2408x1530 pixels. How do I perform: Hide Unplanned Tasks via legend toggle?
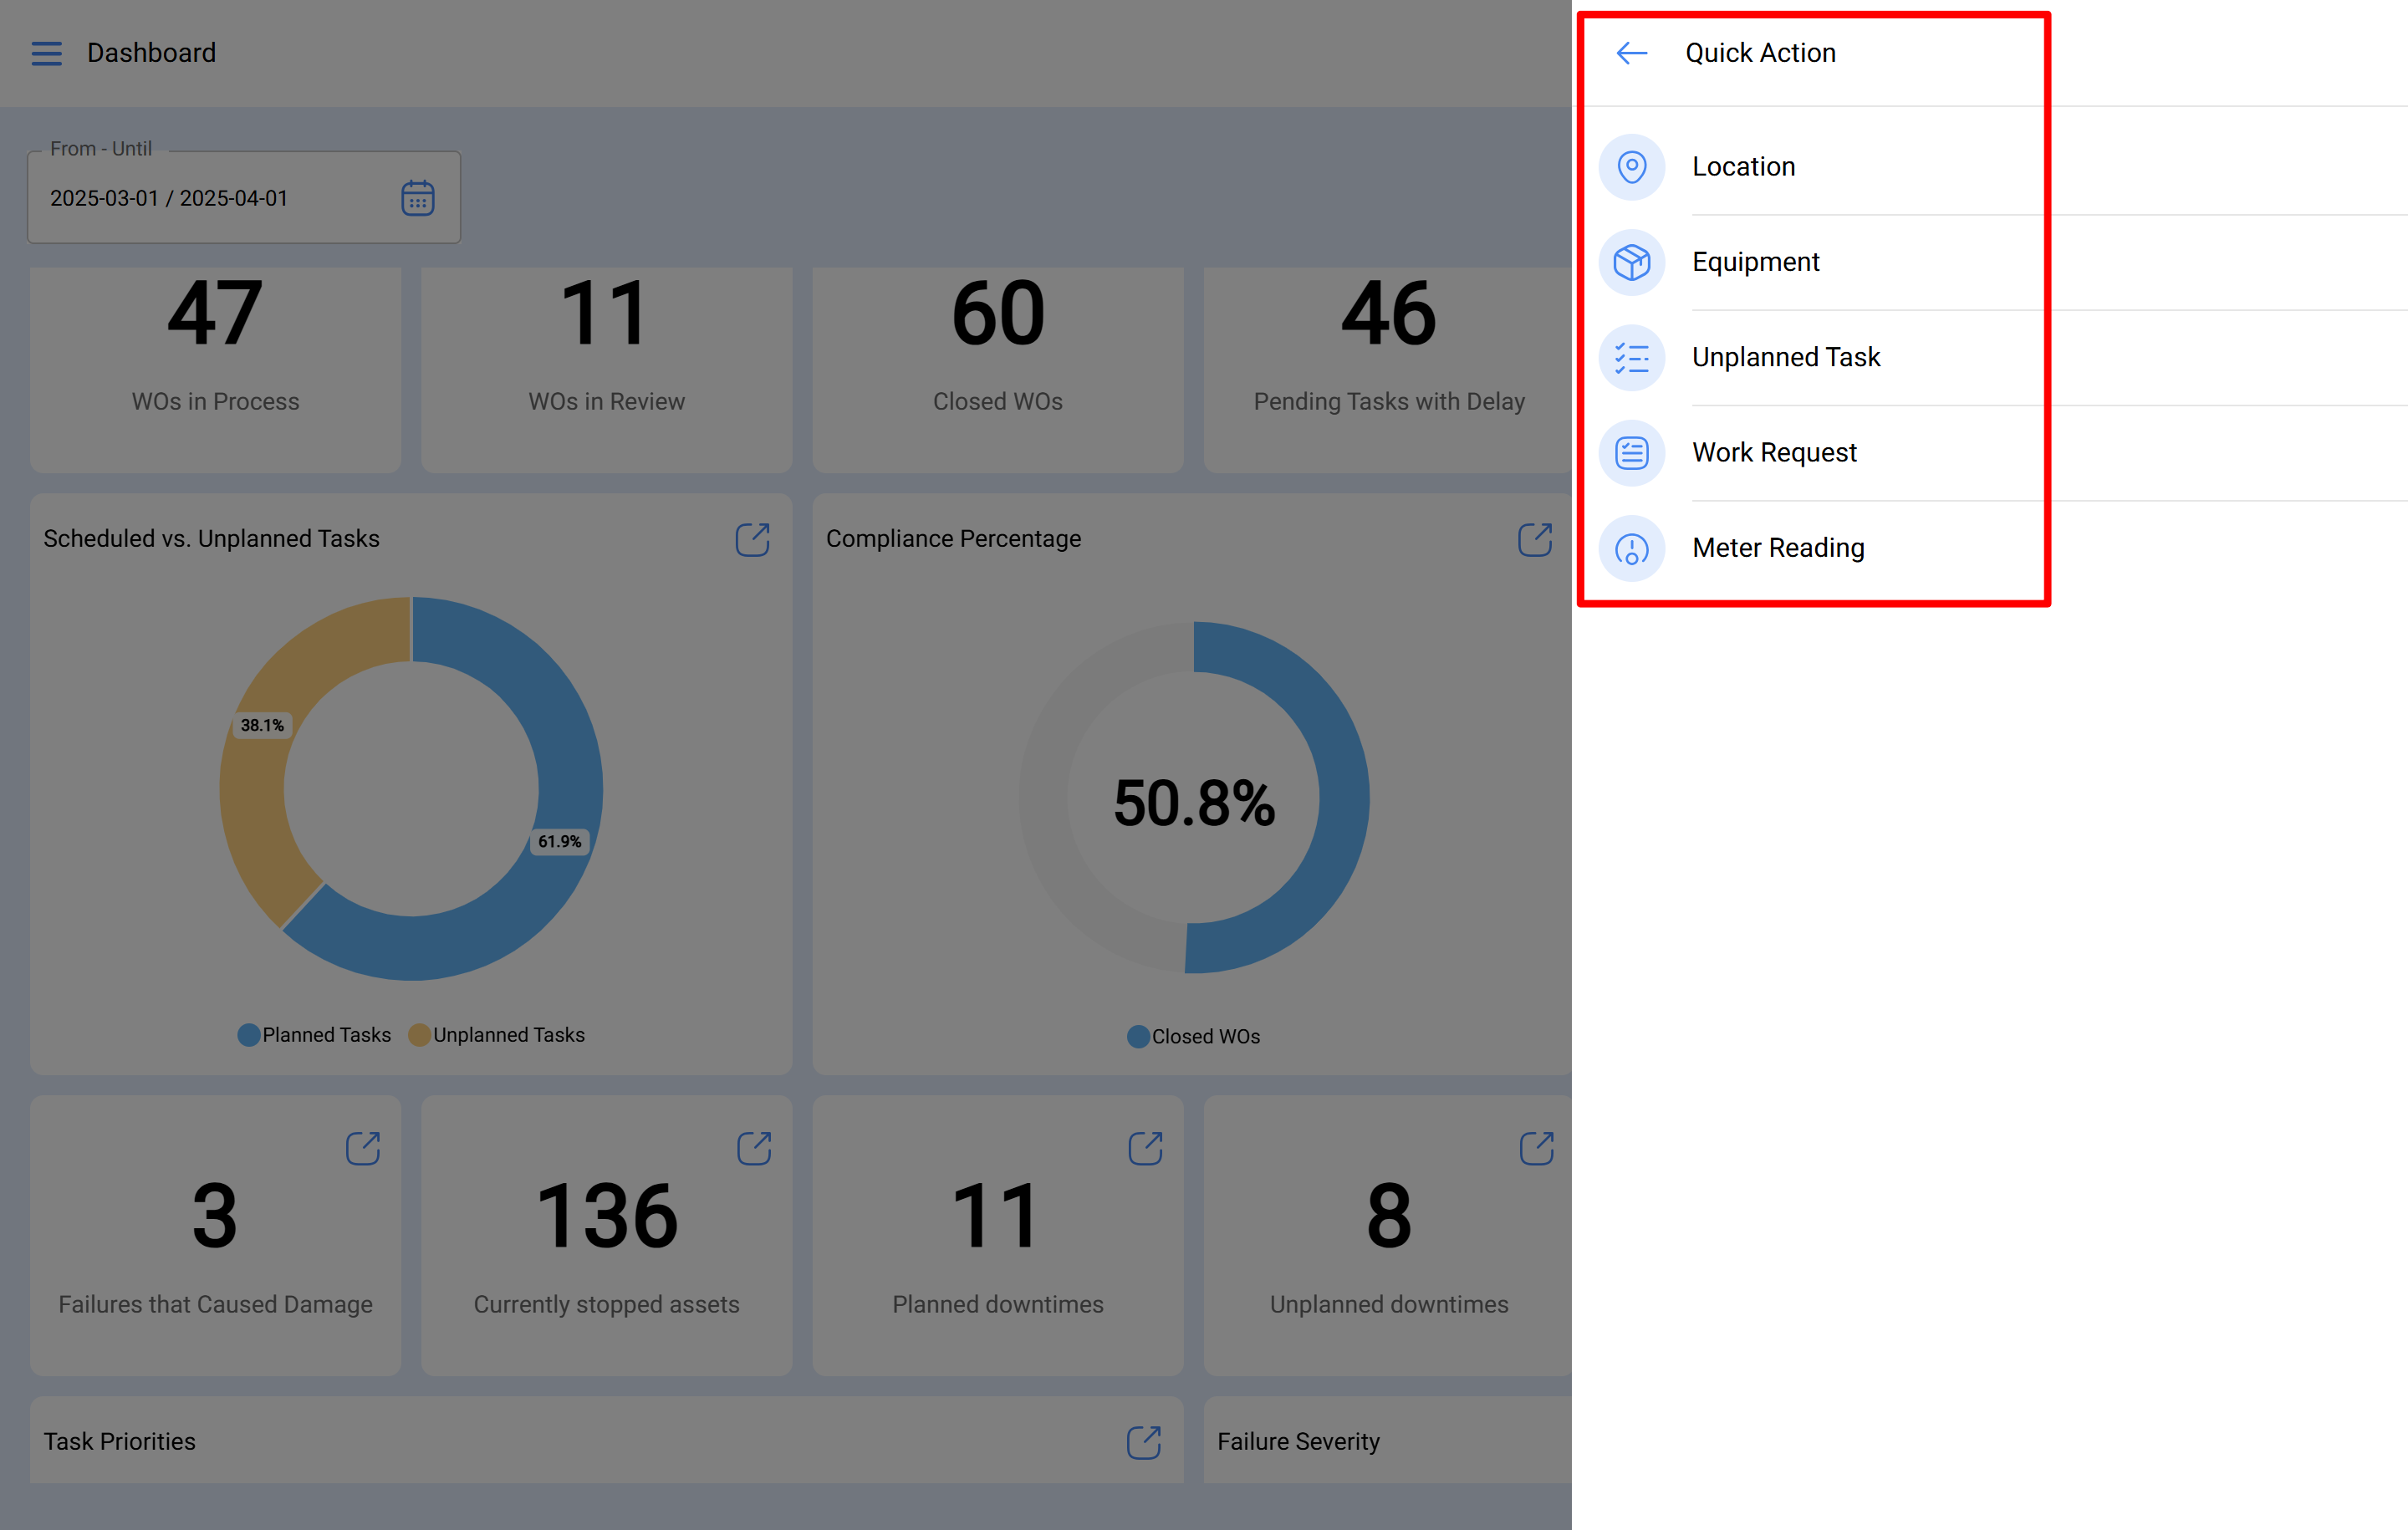coord(497,1035)
